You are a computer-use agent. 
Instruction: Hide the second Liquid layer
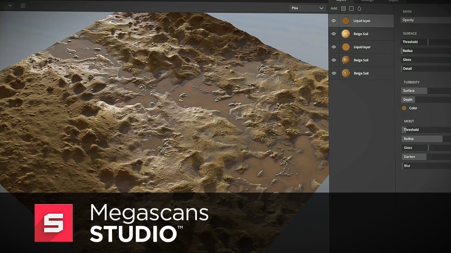coord(334,47)
